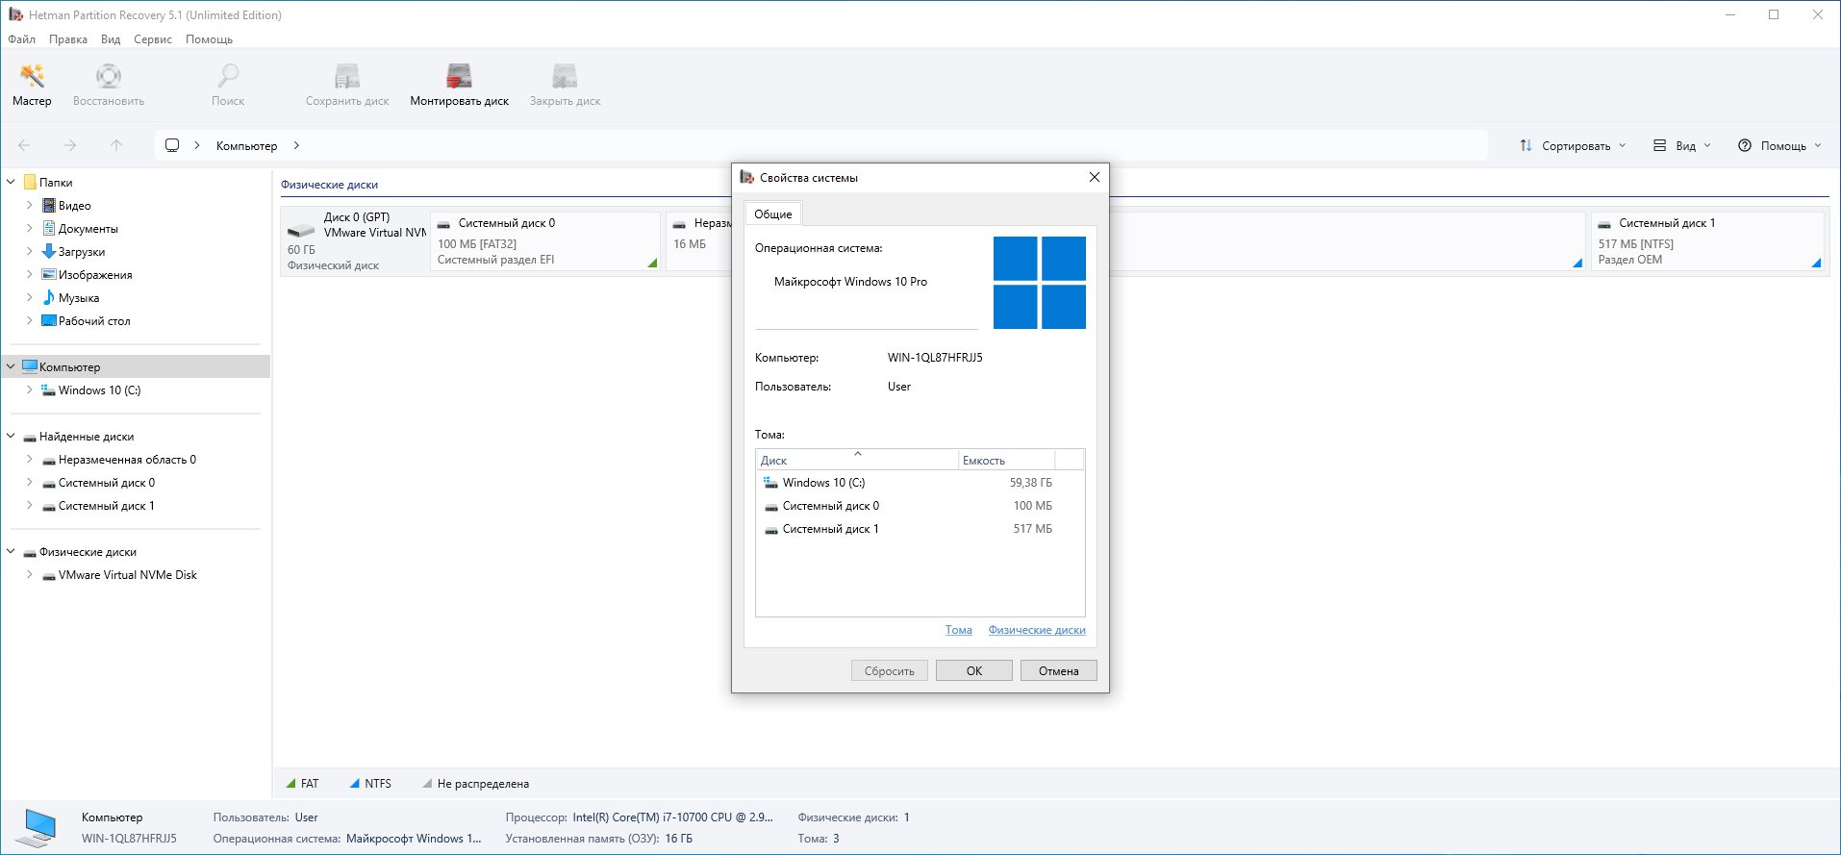Open the Сервис menu

[x=152, y=39]
